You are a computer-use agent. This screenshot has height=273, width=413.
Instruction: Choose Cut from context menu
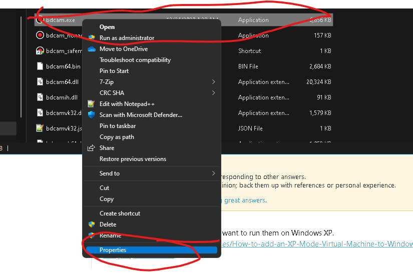coord(152,188)
